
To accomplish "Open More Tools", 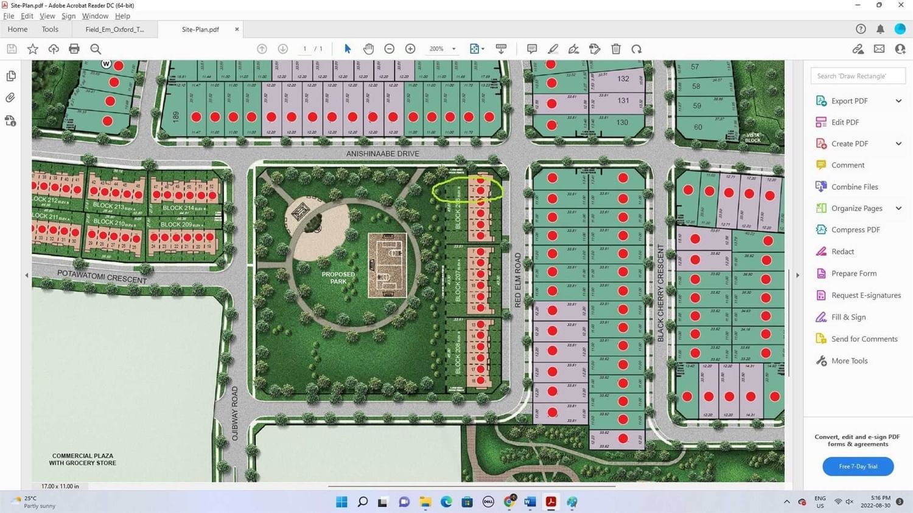I will [x=849, y=361].
